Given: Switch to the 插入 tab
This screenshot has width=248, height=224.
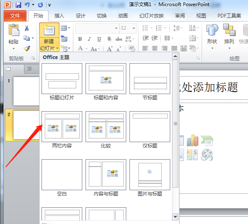Looking at the screenshot, I should pyautogui.click(x=59, y=15).
